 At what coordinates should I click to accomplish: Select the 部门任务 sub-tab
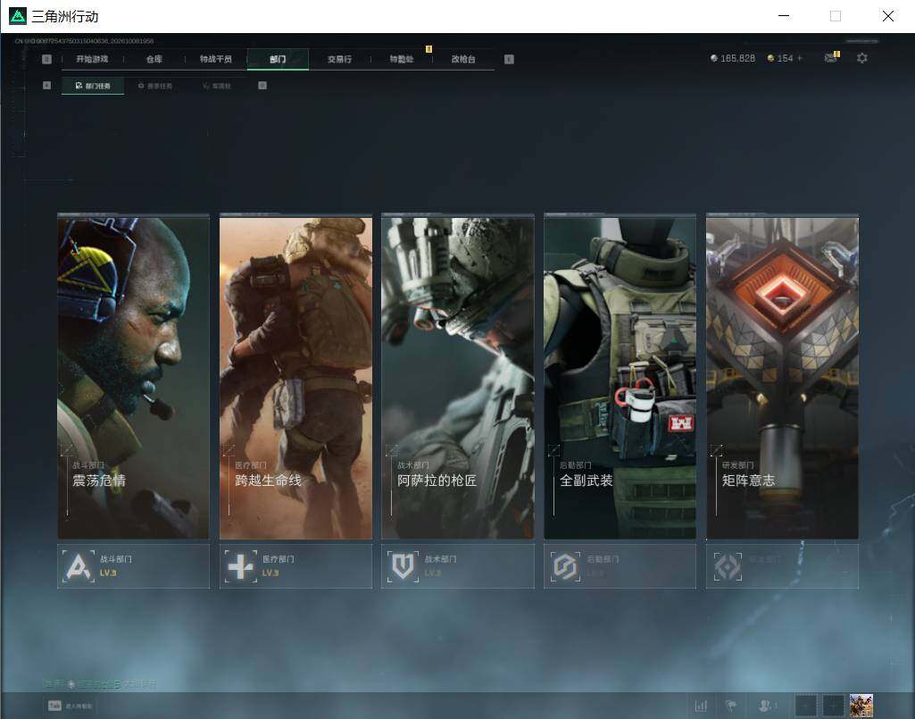pyautogui.click(x=93, y=86)
